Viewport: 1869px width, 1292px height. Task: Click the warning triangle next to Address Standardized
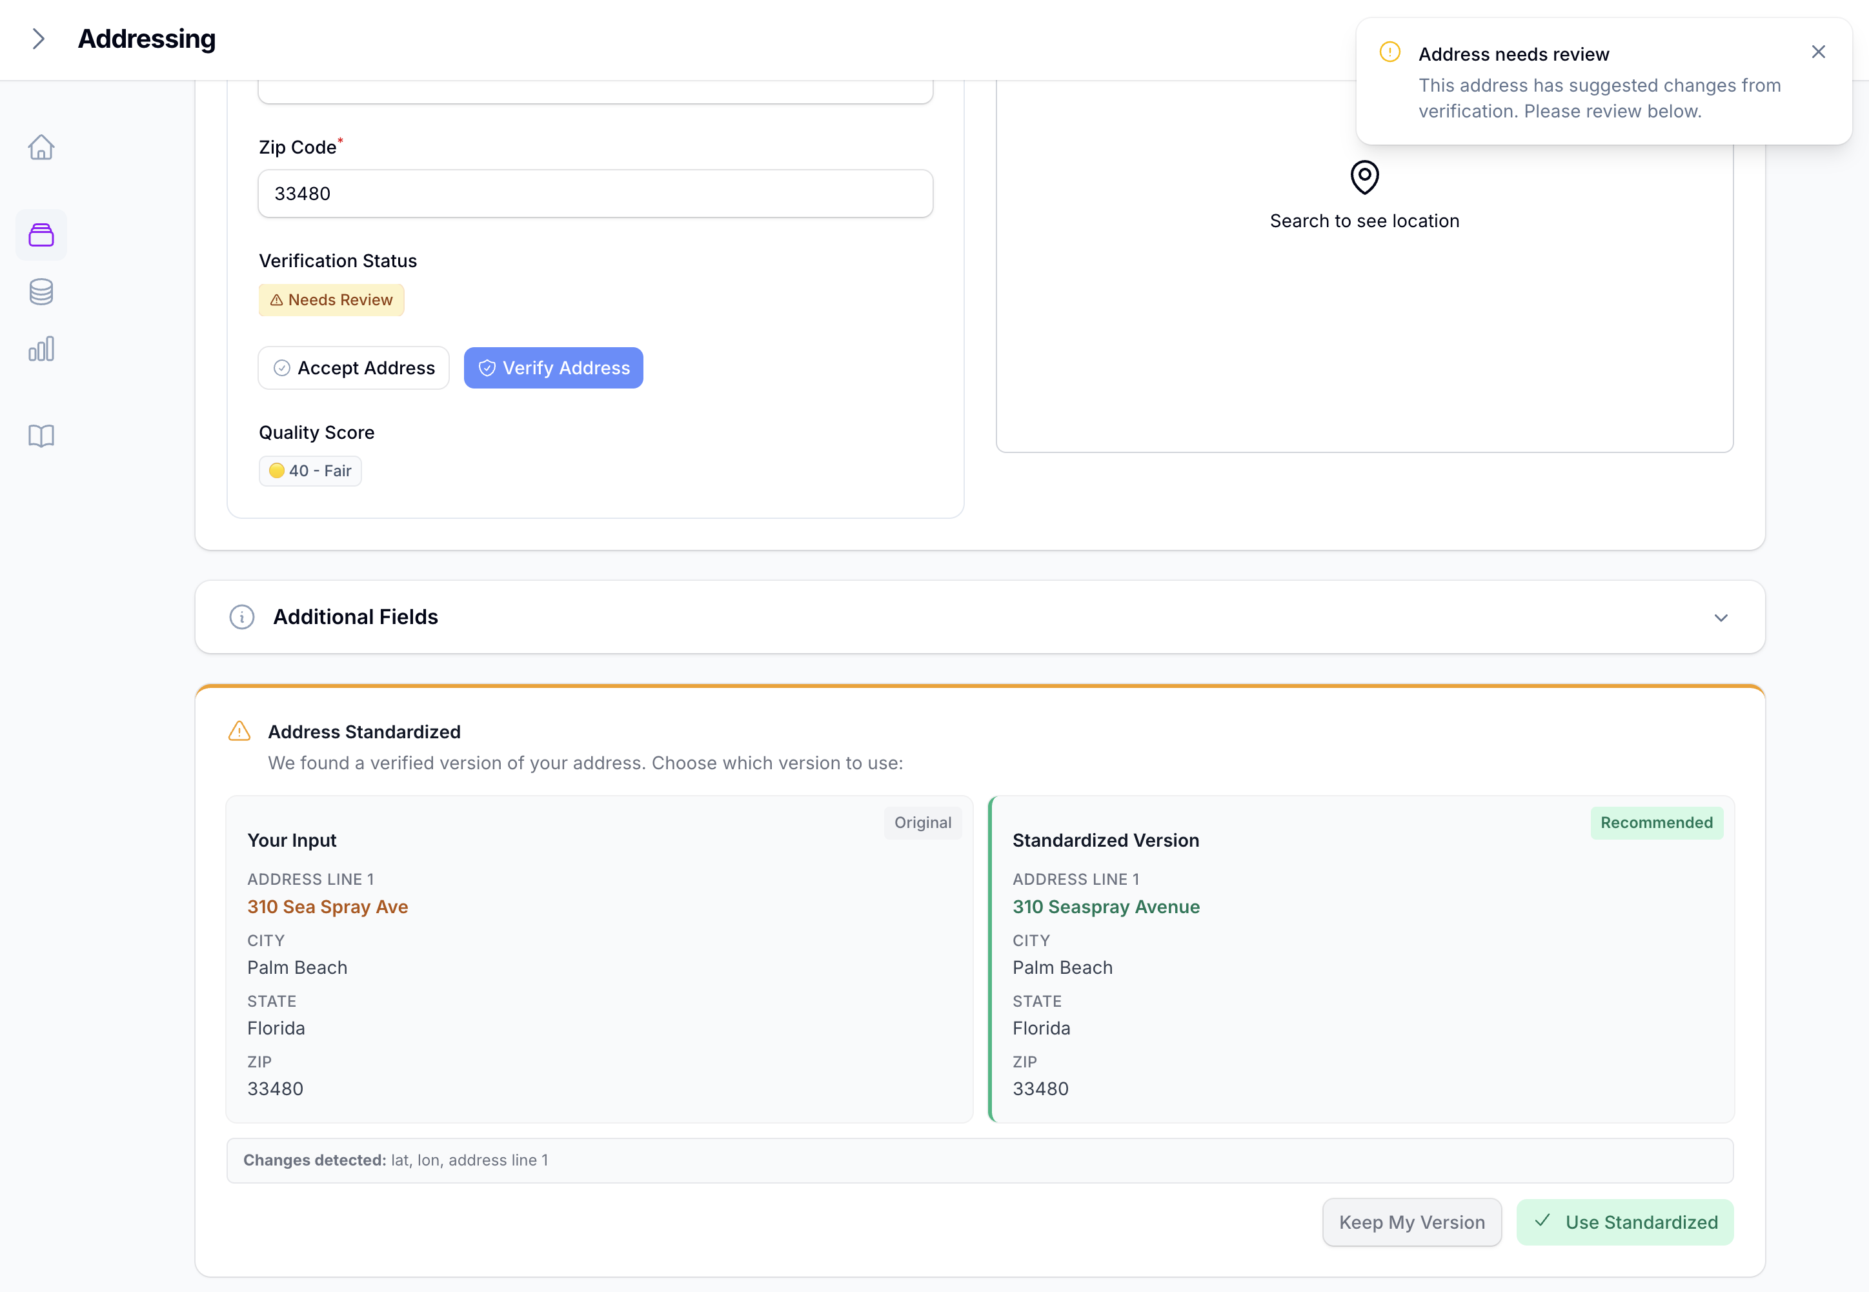tap(239, 731)
